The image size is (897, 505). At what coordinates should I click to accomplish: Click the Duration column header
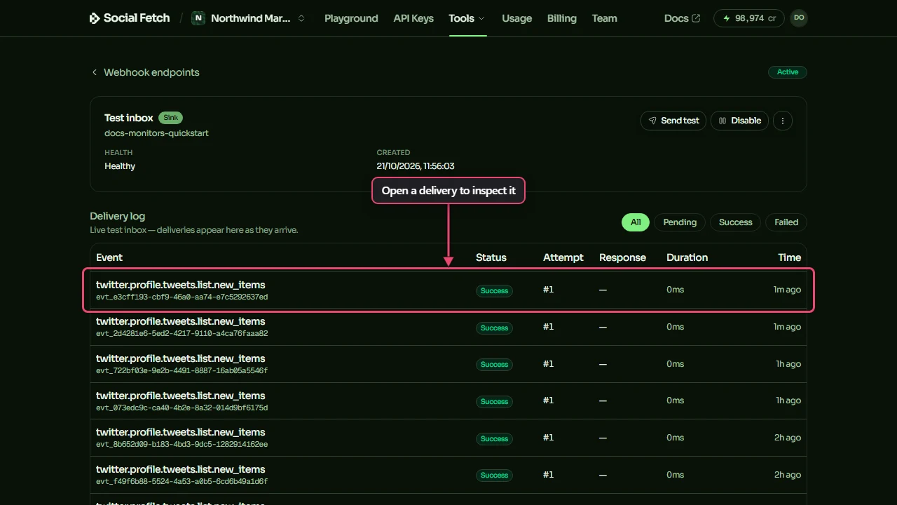tap(687, 257)
